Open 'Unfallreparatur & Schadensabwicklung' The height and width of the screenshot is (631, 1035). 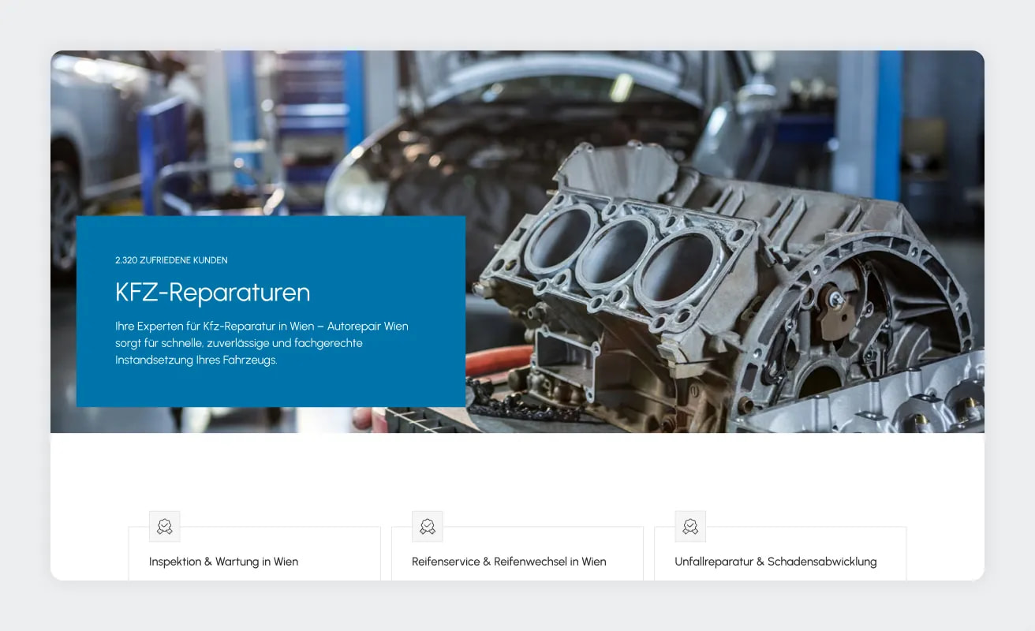(x=775, y=562)
